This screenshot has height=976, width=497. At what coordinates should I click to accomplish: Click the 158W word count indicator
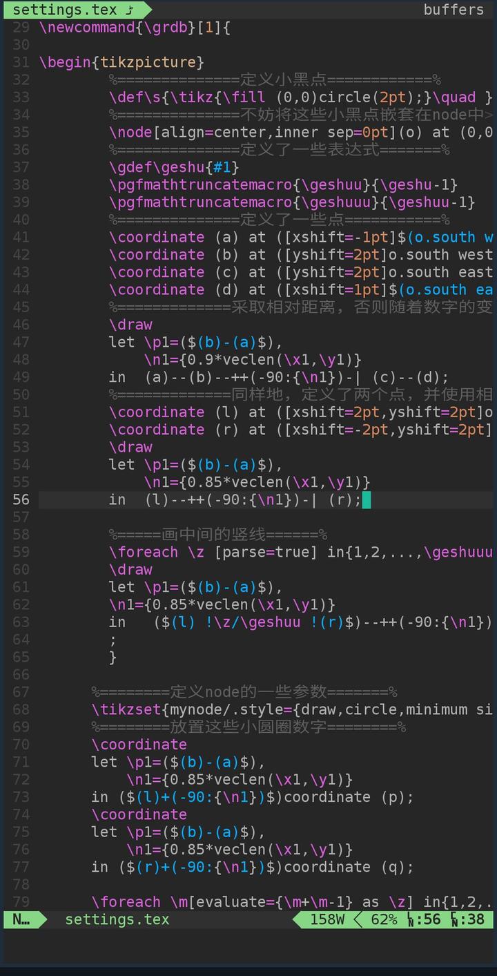click(327, 919)
